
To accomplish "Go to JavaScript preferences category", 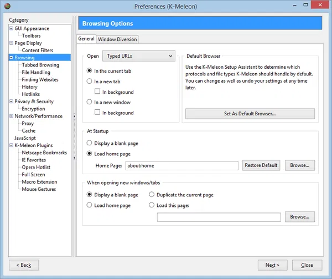I will [25, 138].
